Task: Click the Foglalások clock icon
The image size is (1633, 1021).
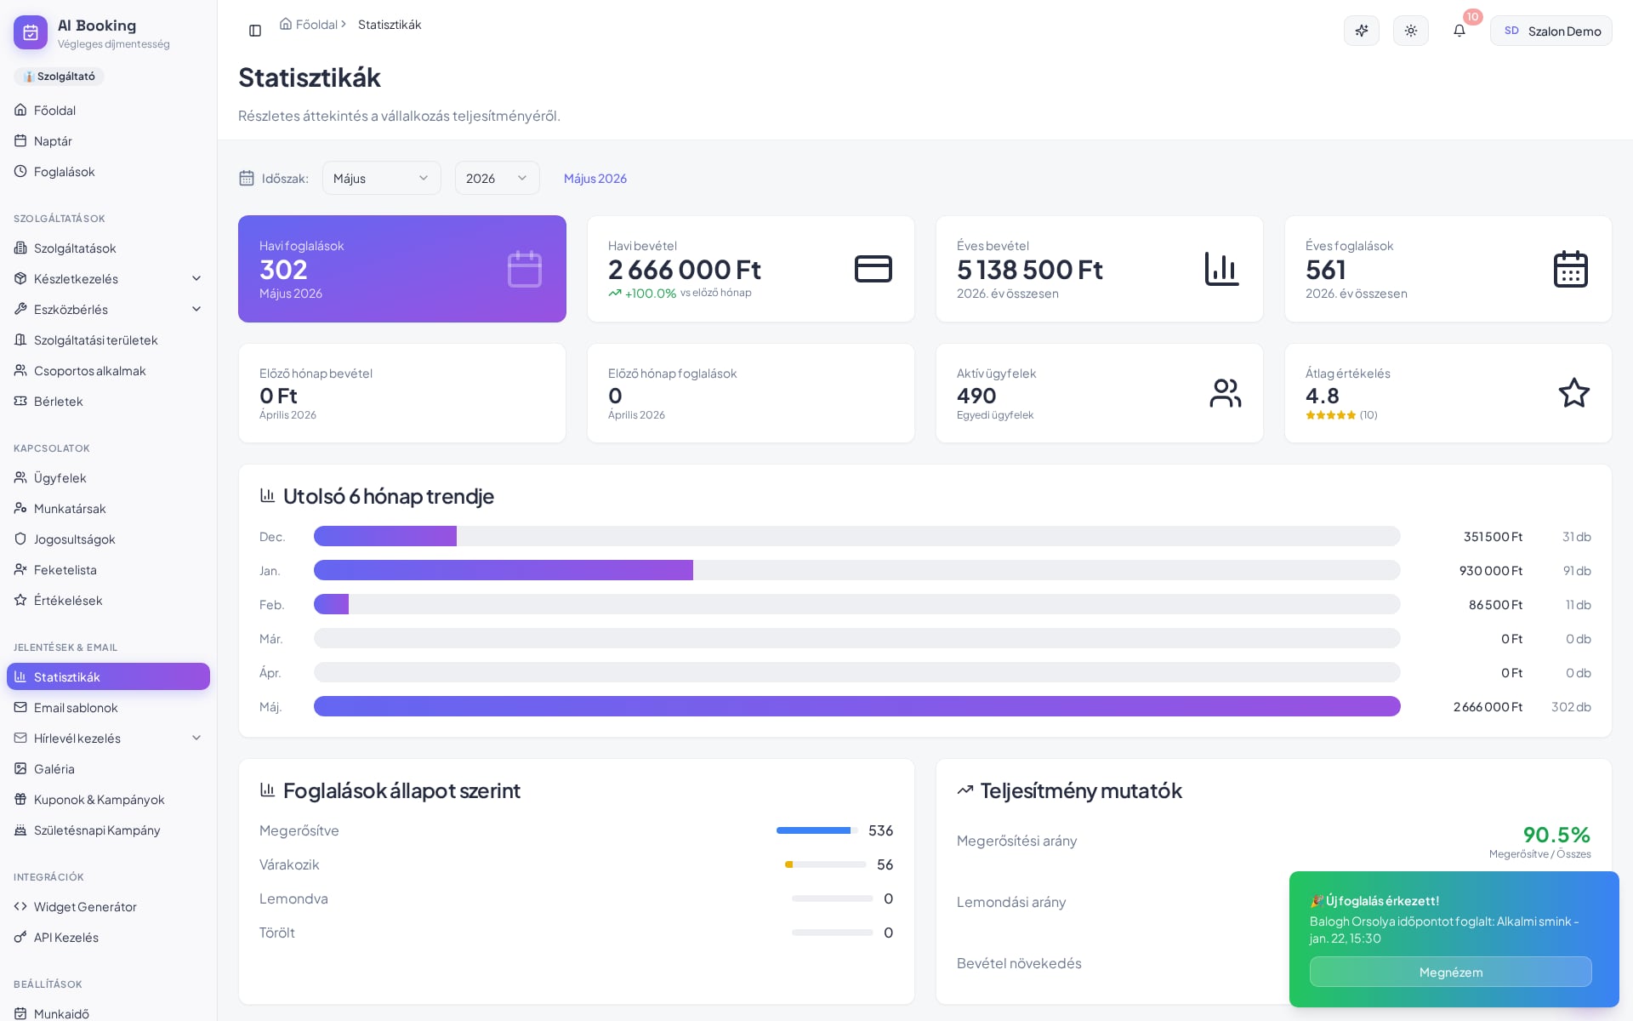Action: (20, 171)
